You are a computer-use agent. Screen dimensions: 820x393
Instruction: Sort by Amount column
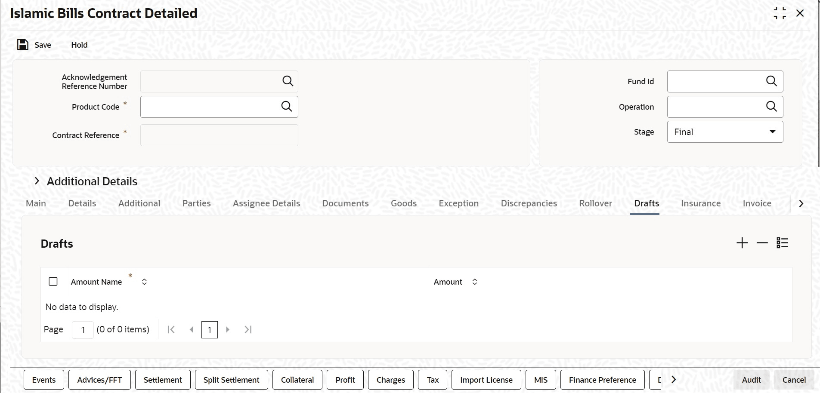coord(475,282)
